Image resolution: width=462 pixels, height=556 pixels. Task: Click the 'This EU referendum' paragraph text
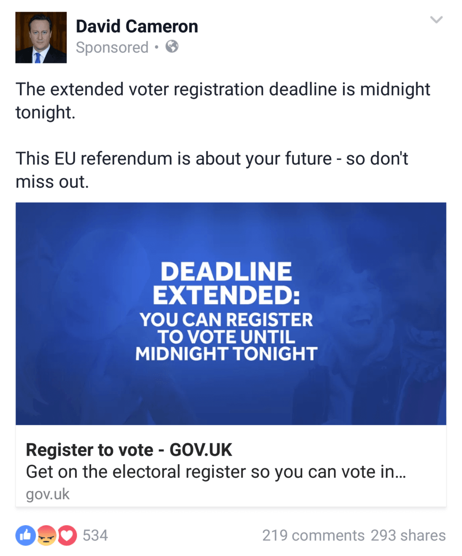click(212, 170)
